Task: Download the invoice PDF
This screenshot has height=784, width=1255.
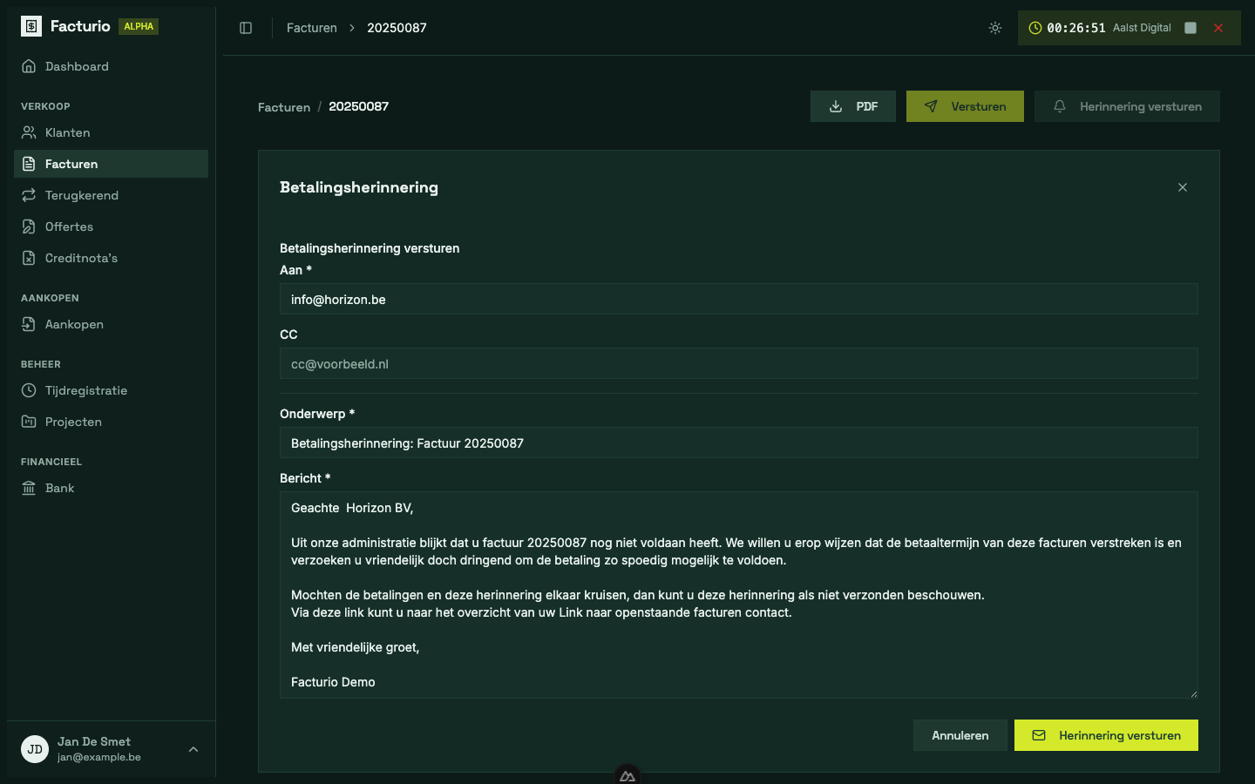Action: coord(853,106)
